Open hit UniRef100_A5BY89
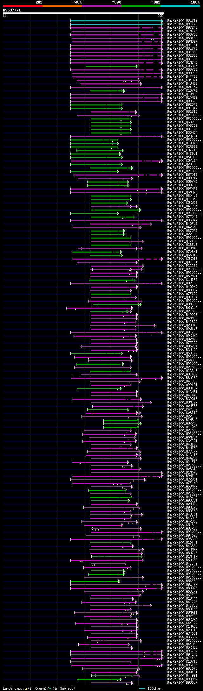This screenshot has width=203, height=691. click(x=182, y=38)
